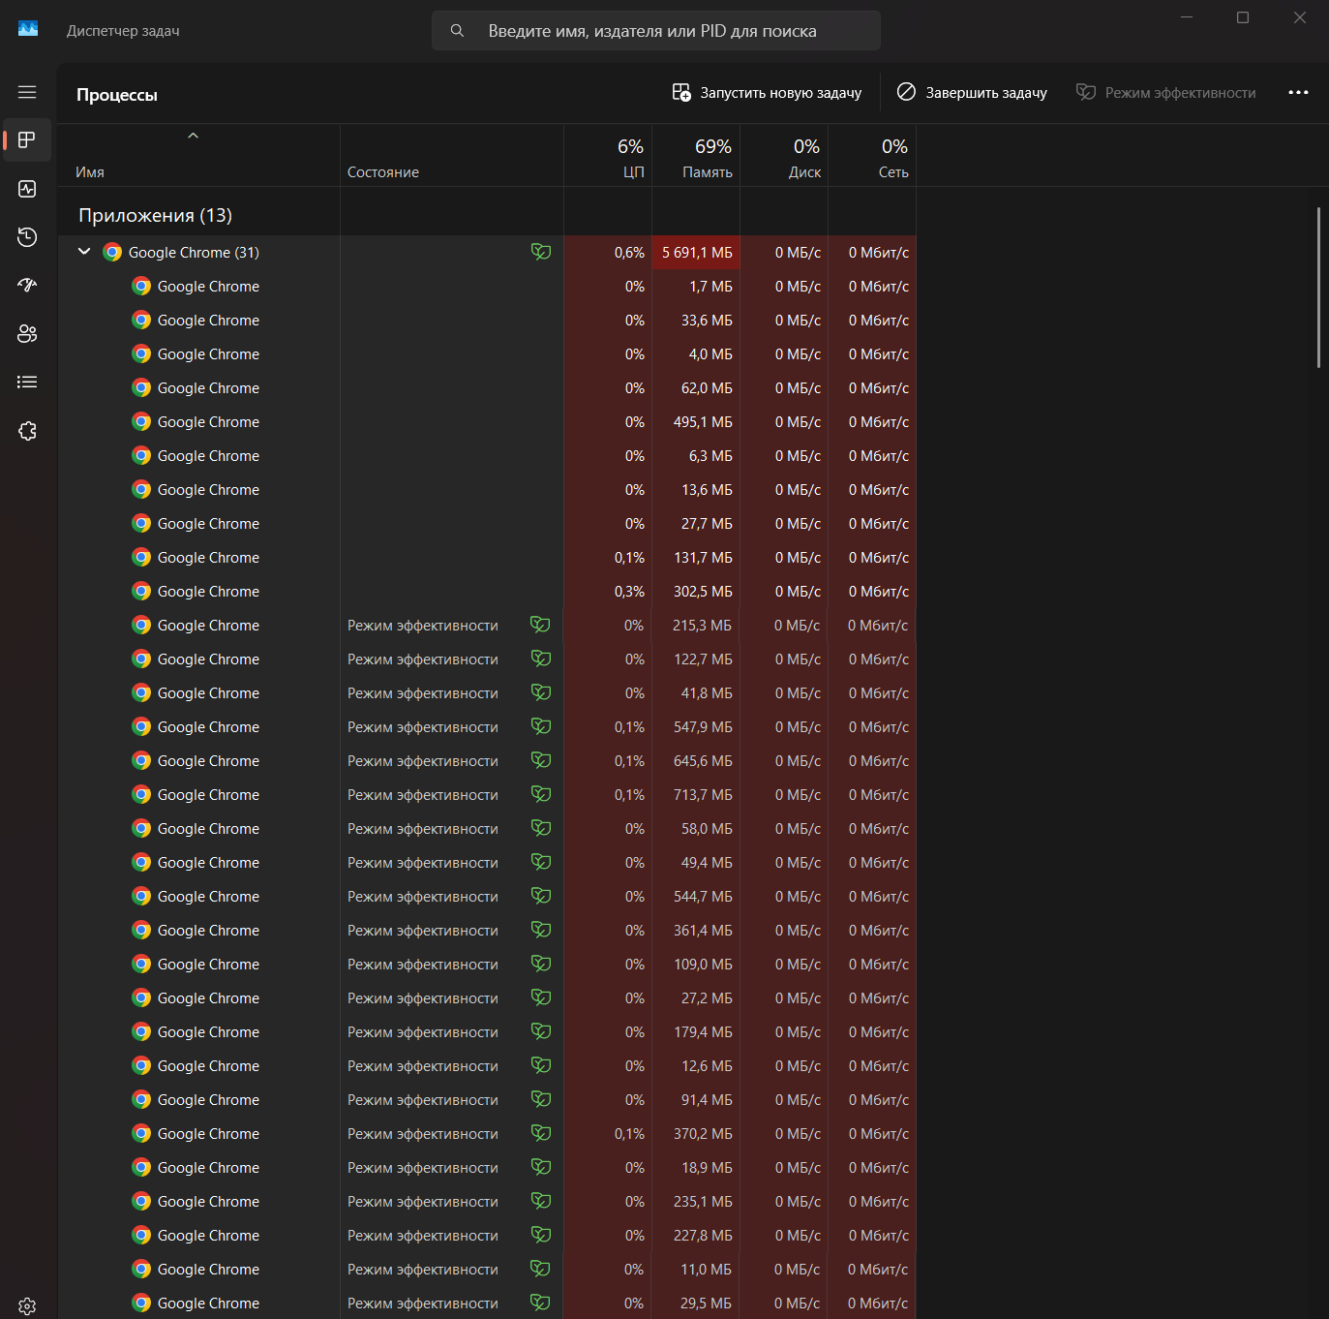The width and height of the screenshot is (1329, 1319).
Task: Select the Chrome process using 27,2 МБ
Action: coord(488,998)
